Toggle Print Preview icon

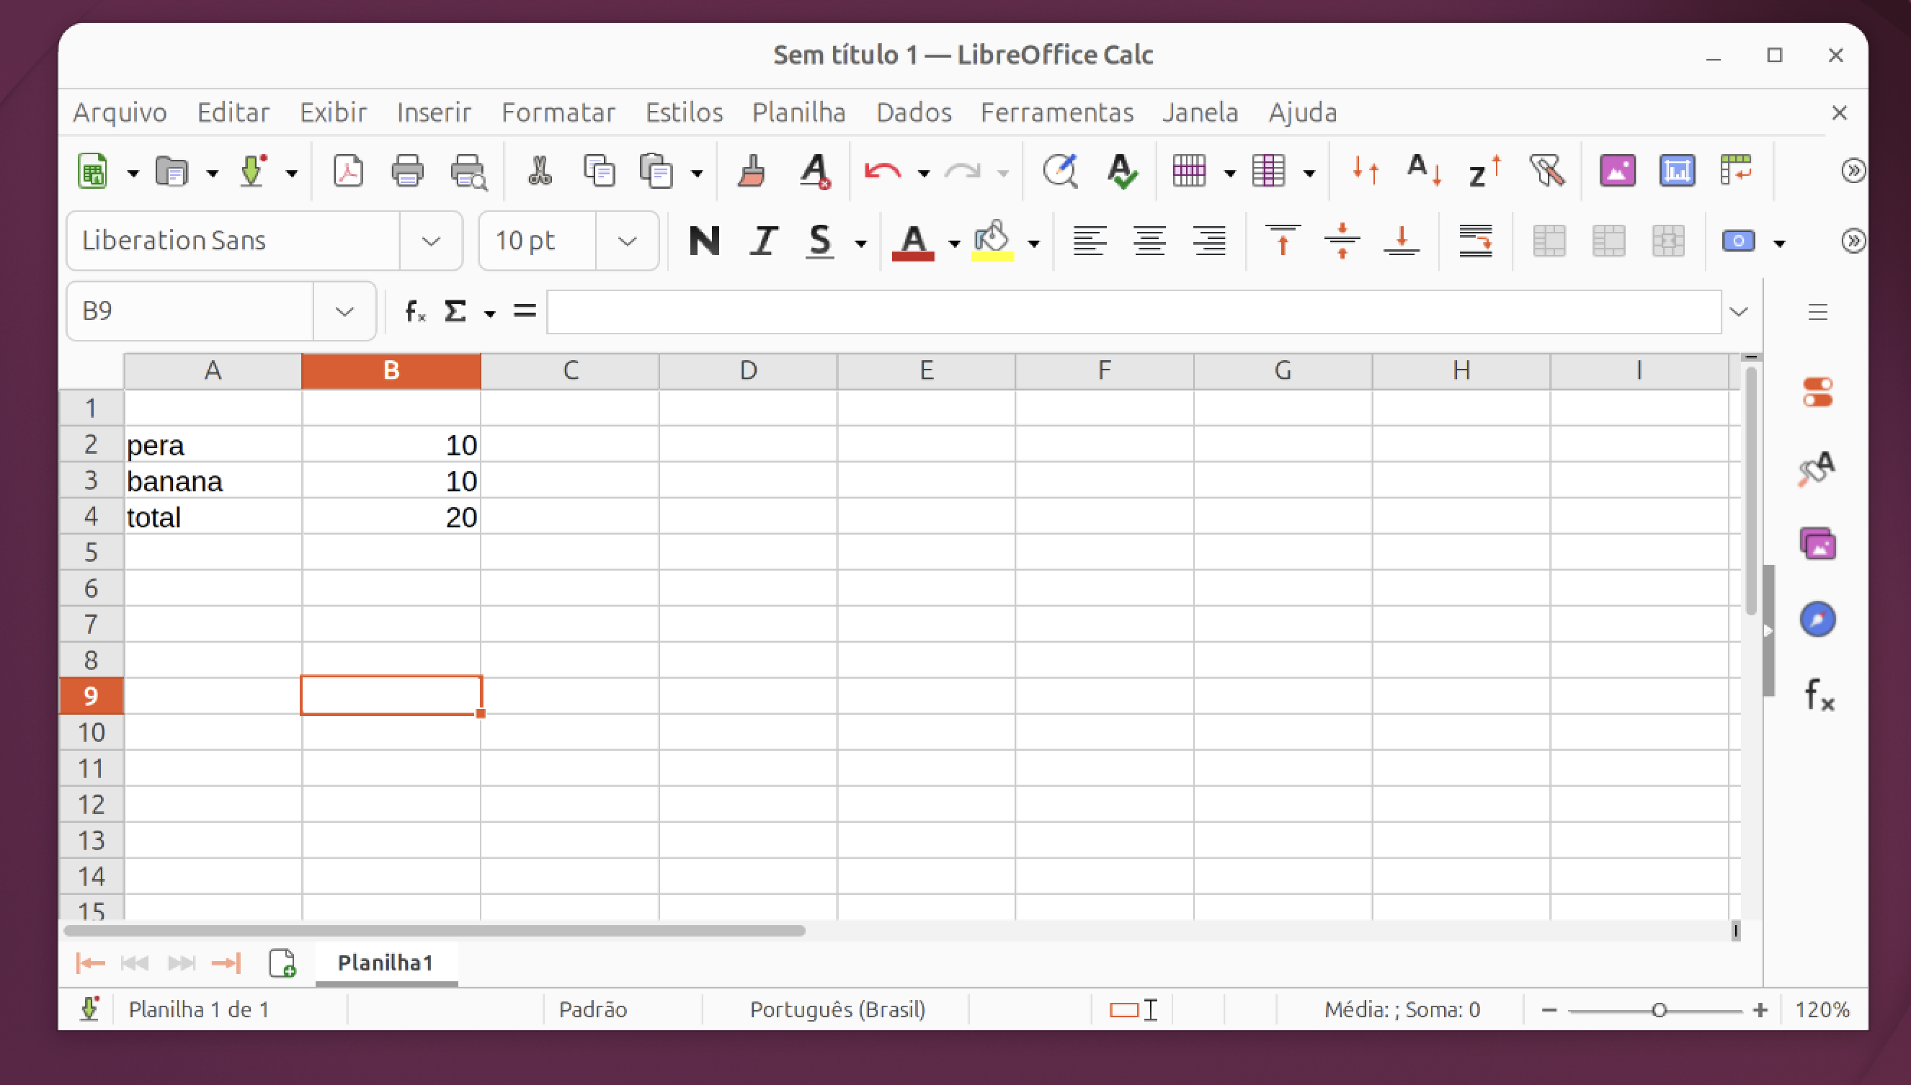pyautogui.click(x=469, y=172)
